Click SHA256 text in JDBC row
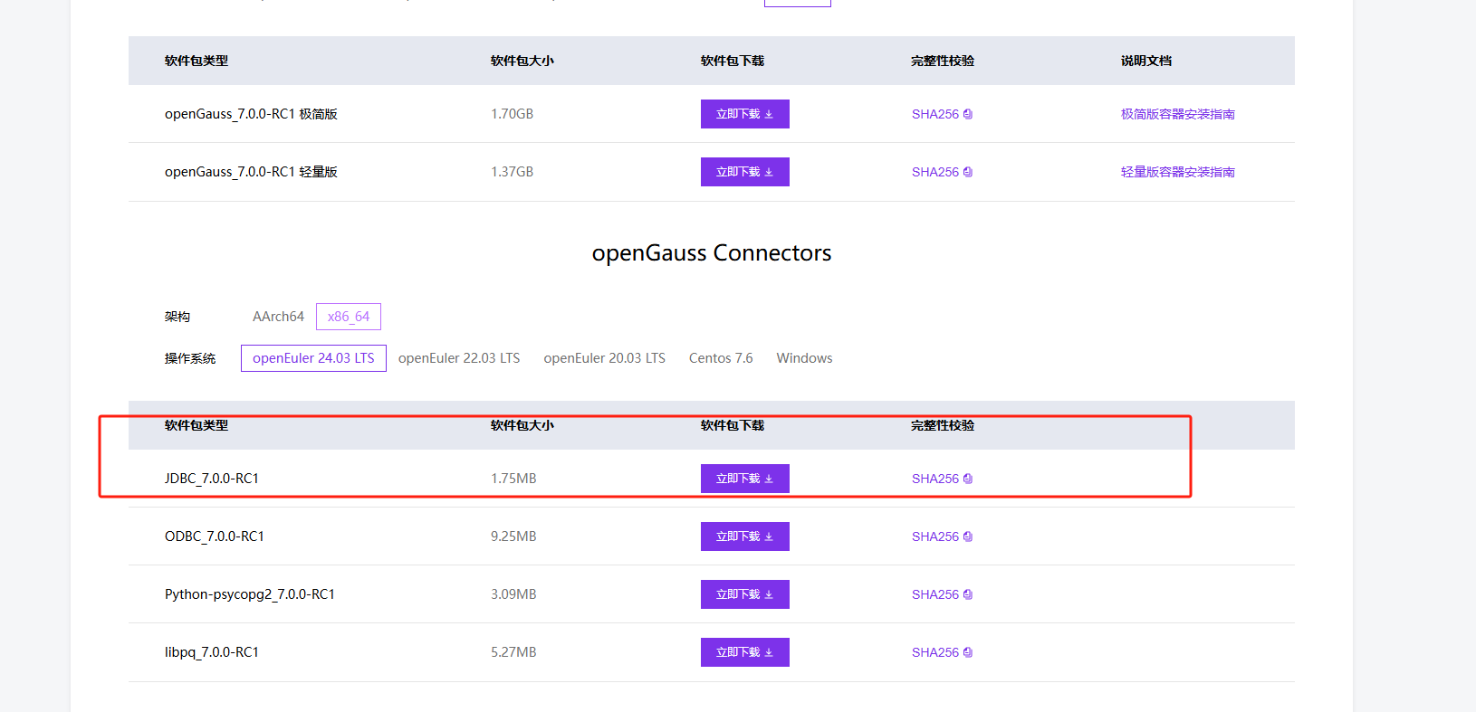The width and height of the screenshot is (1476, 712). tap(934, 479)
